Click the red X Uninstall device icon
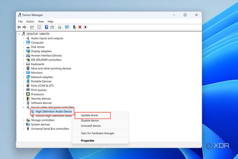 [80, 27]
